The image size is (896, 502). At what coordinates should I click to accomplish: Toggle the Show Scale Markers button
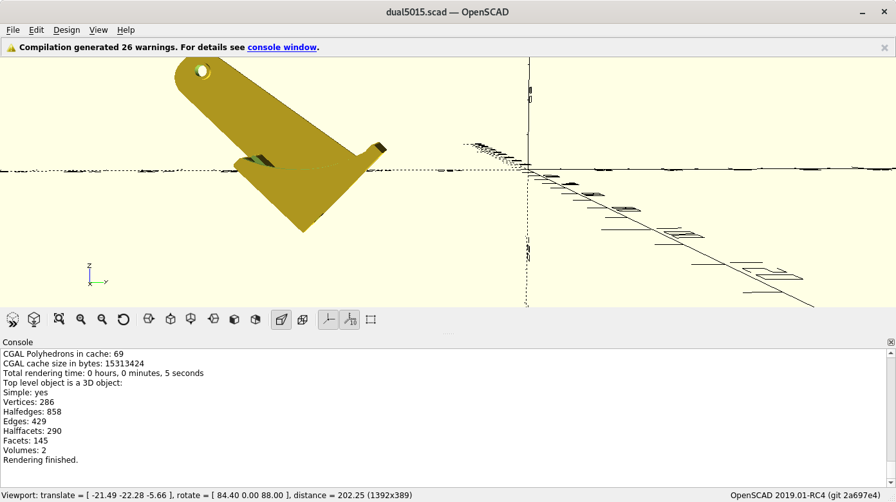pos(350,319)
